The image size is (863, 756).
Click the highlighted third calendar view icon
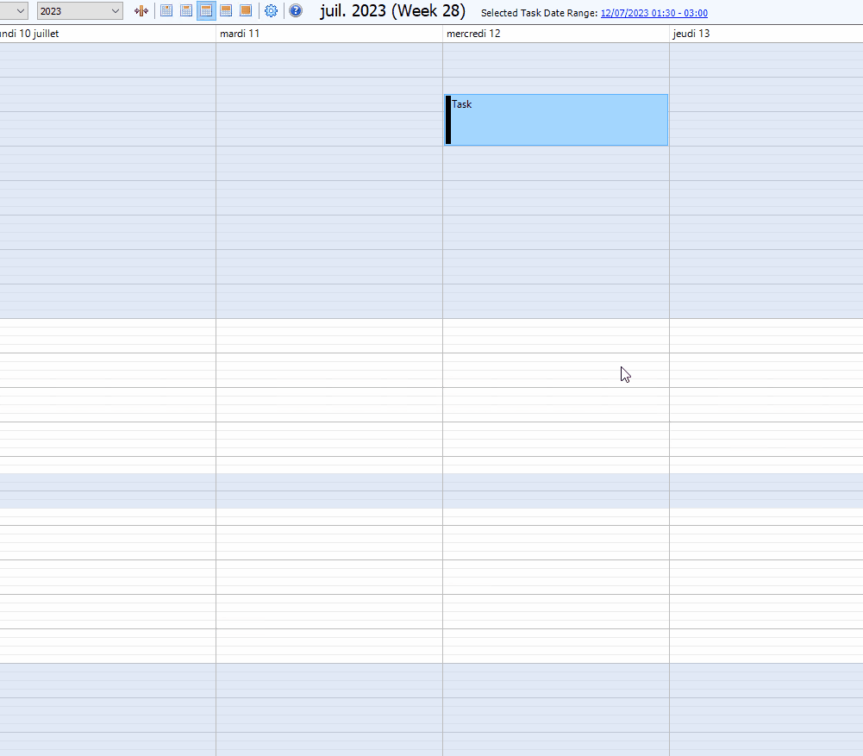[x=206, y=10]
